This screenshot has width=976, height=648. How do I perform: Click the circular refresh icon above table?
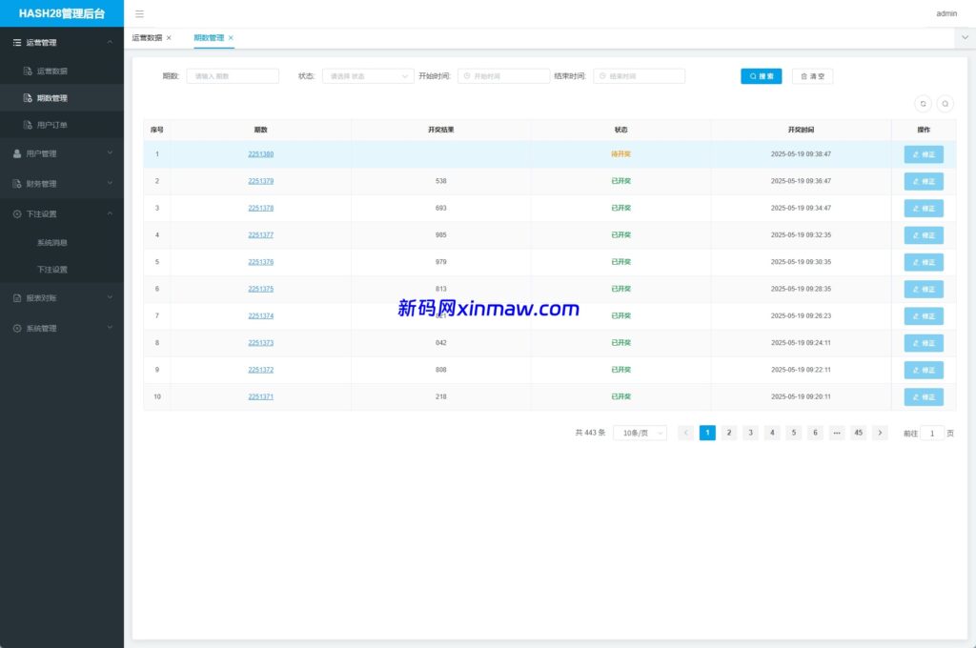pos(923,104)
